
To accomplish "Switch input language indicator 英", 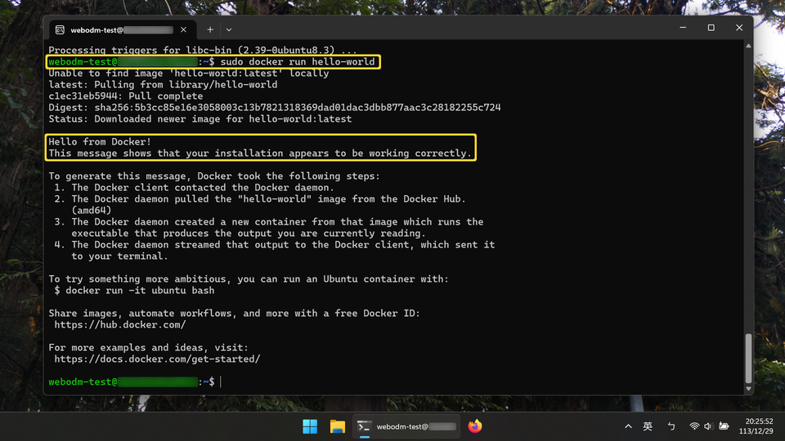I will (x=648, y=426).
